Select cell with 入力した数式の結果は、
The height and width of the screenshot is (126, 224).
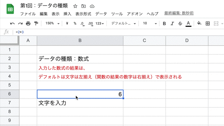coord(80,68)
